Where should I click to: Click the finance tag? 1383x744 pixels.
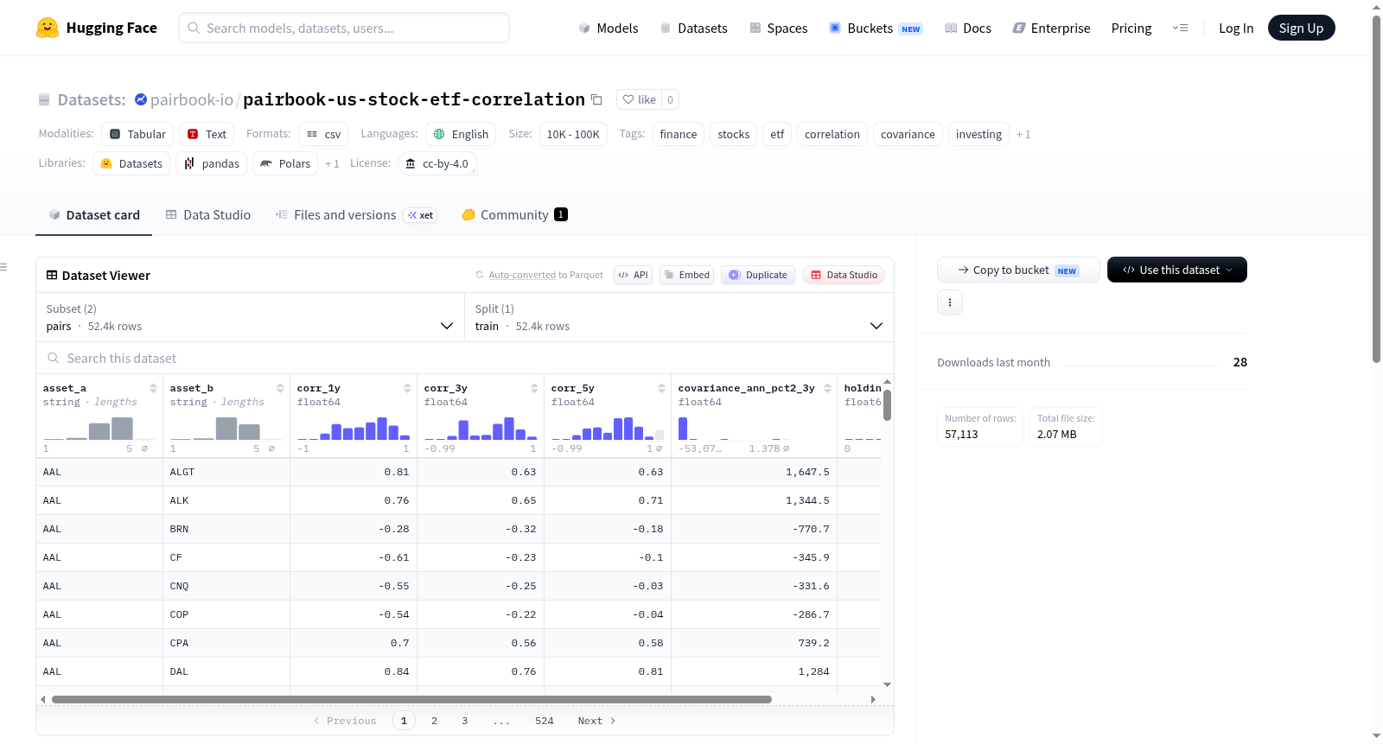point(678,134)
